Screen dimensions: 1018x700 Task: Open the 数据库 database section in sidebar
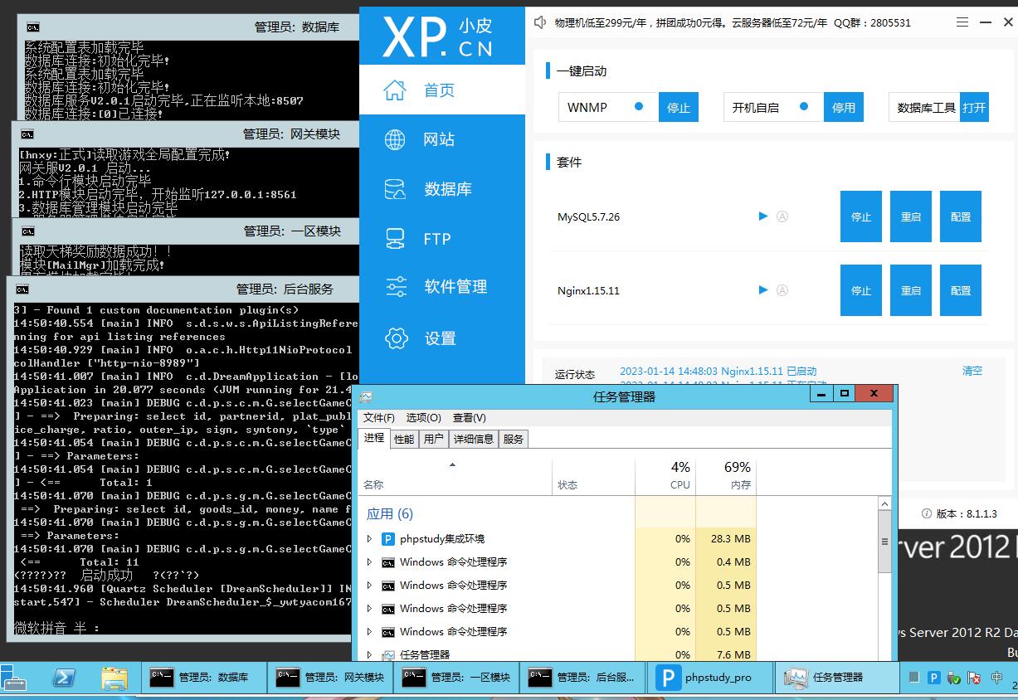point(441,189)
